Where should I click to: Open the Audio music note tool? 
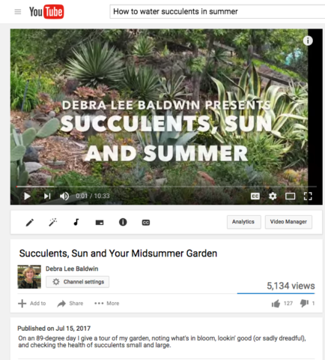76,222
